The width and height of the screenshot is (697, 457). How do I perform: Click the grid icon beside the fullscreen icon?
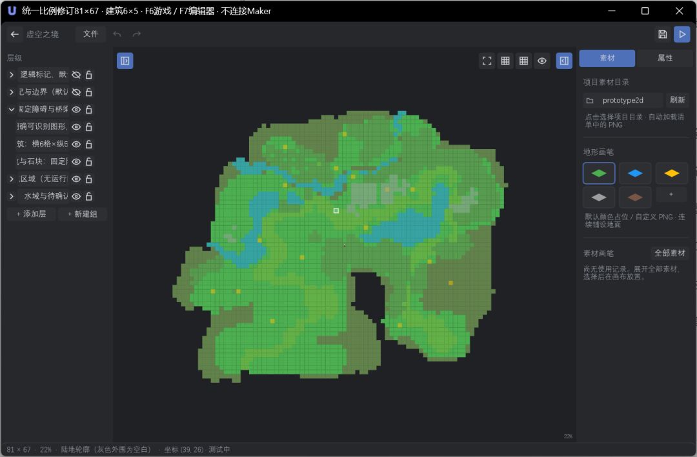coord(505,61)
